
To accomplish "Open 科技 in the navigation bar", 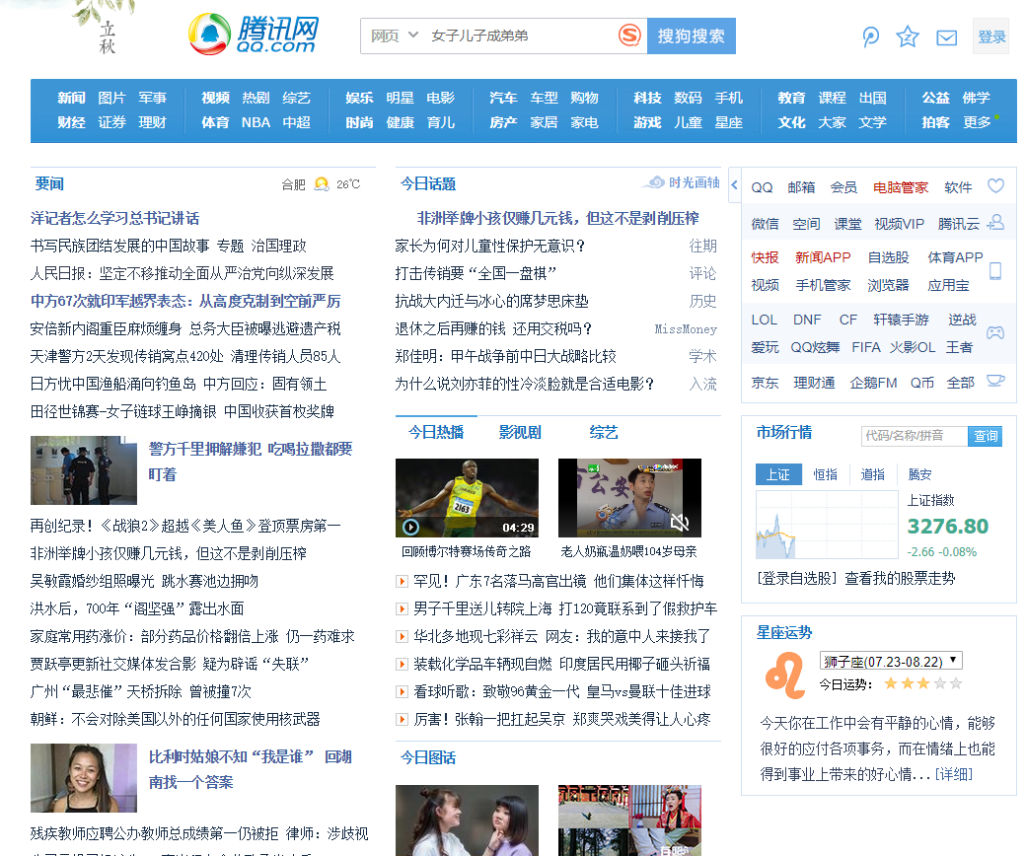I will [647, 98].
